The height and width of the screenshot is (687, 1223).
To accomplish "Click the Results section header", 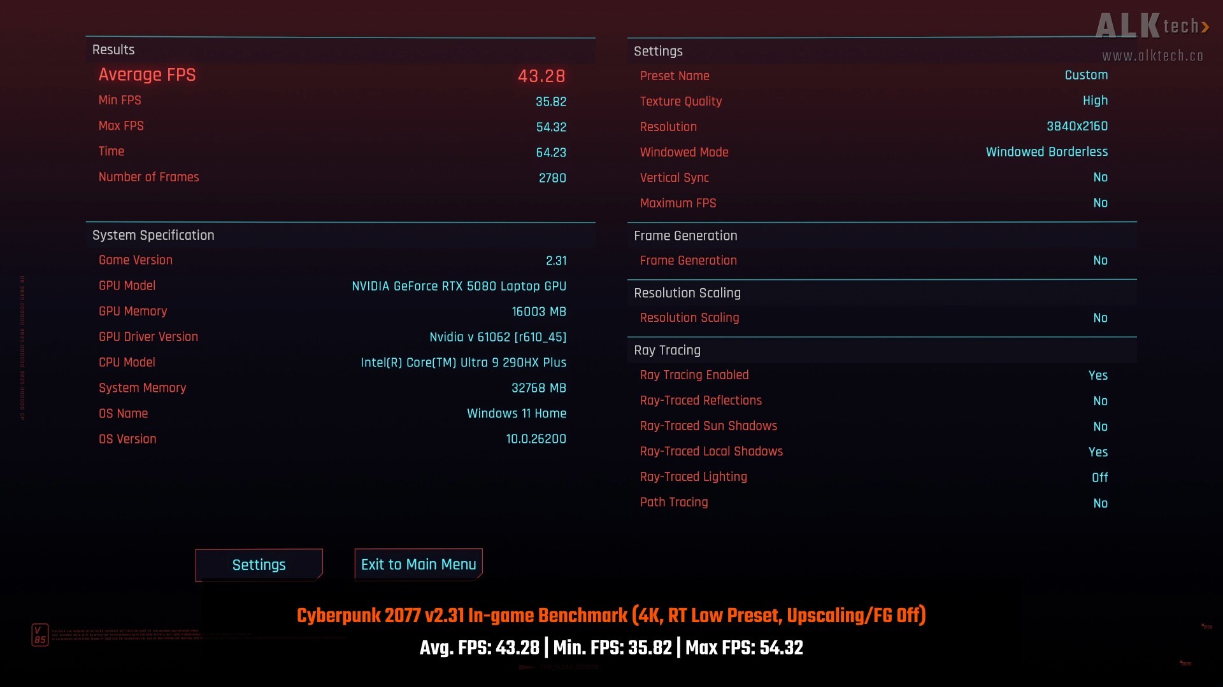I will (113, 50).
